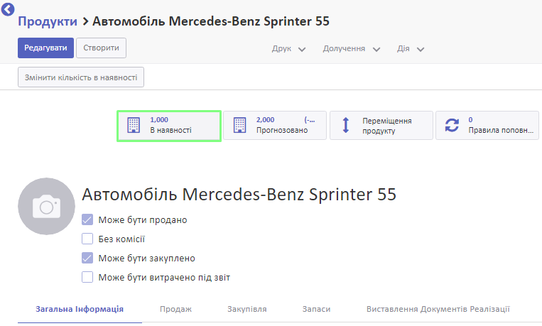The height and width of the screenshot is (326, 542).
Task: Switch to the Закупівля tab
Action: [x=246, y=309]
